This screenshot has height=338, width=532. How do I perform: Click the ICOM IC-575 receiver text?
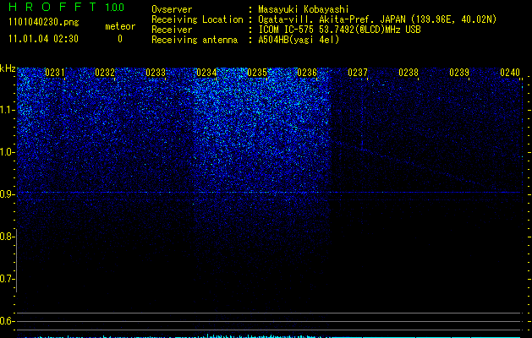340,30
